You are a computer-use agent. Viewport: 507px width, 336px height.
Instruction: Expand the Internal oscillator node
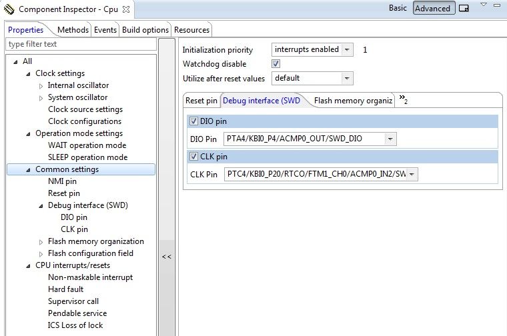click(41, 86)
